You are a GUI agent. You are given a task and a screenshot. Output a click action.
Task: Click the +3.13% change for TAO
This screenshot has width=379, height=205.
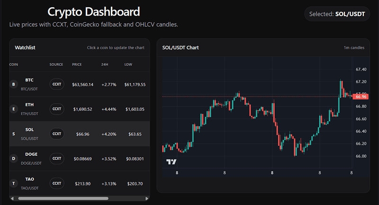109,184
